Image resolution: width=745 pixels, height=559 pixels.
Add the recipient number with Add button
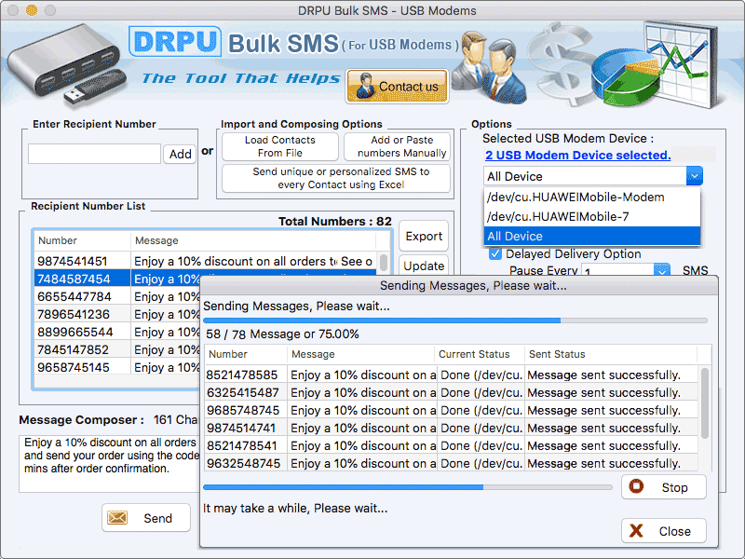click(x=180, y=154)
